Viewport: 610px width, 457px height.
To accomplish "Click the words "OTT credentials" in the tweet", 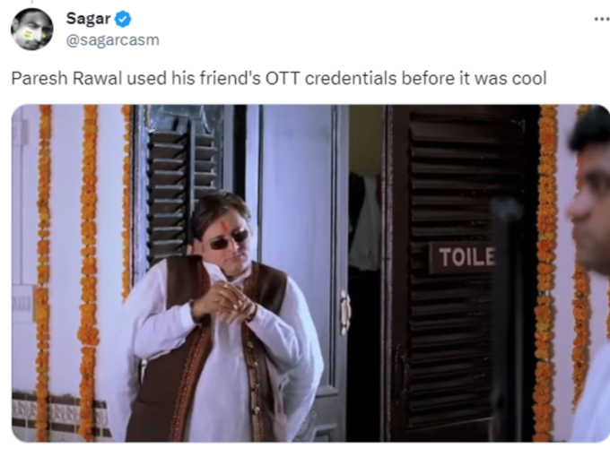I will [331, 78].
